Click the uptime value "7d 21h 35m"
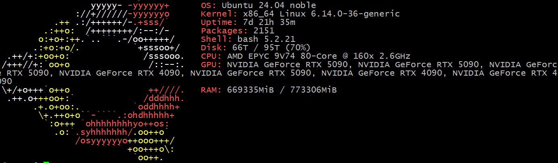The image size is (558, 163). pos(269,23)
